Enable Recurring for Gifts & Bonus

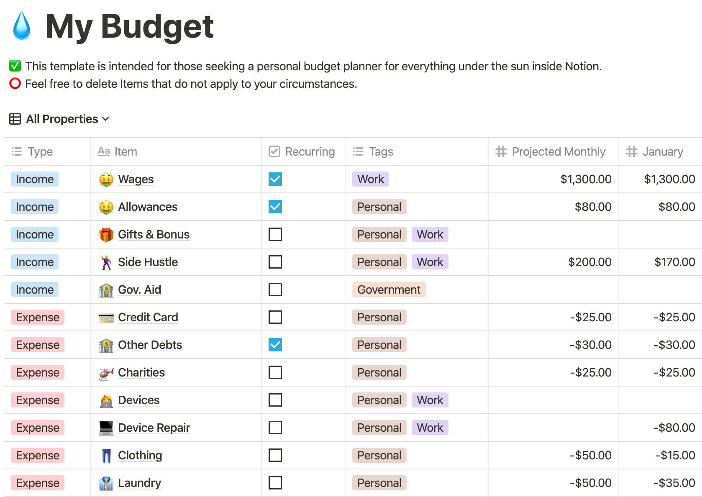(275, 234)
